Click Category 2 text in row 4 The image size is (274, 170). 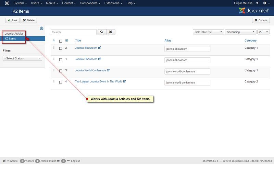click(251, 81)
